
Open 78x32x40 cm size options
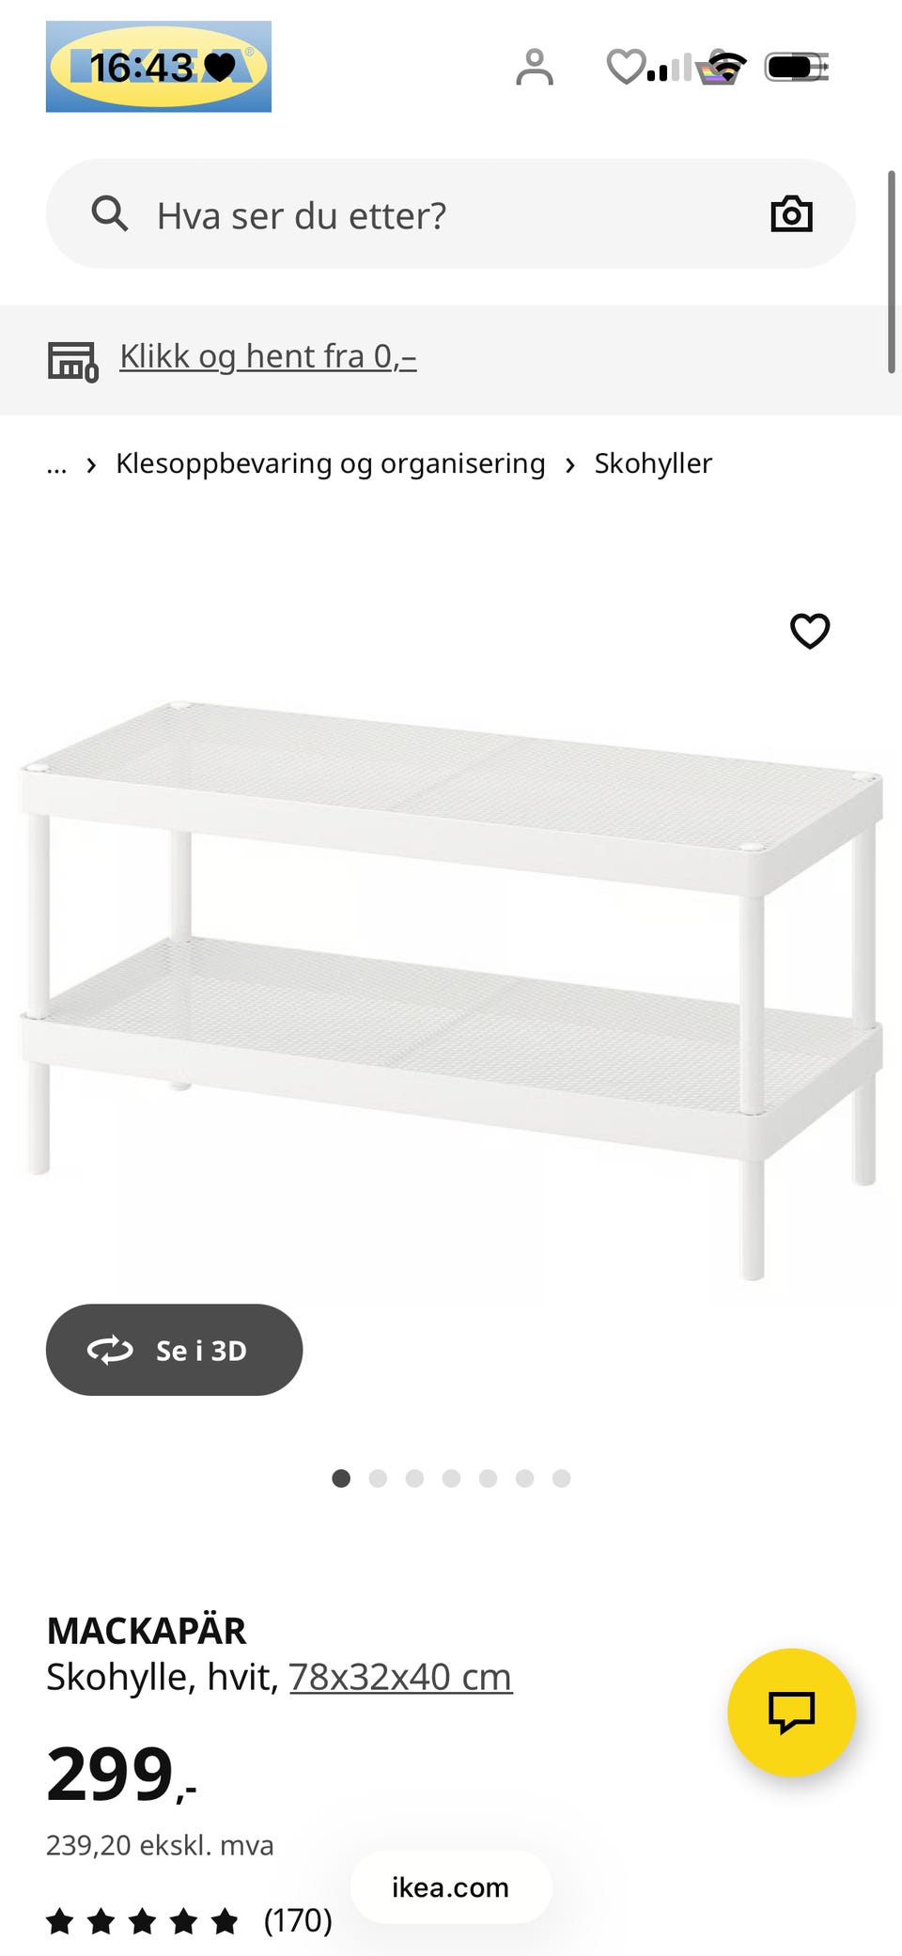(x=400, y=1677)
